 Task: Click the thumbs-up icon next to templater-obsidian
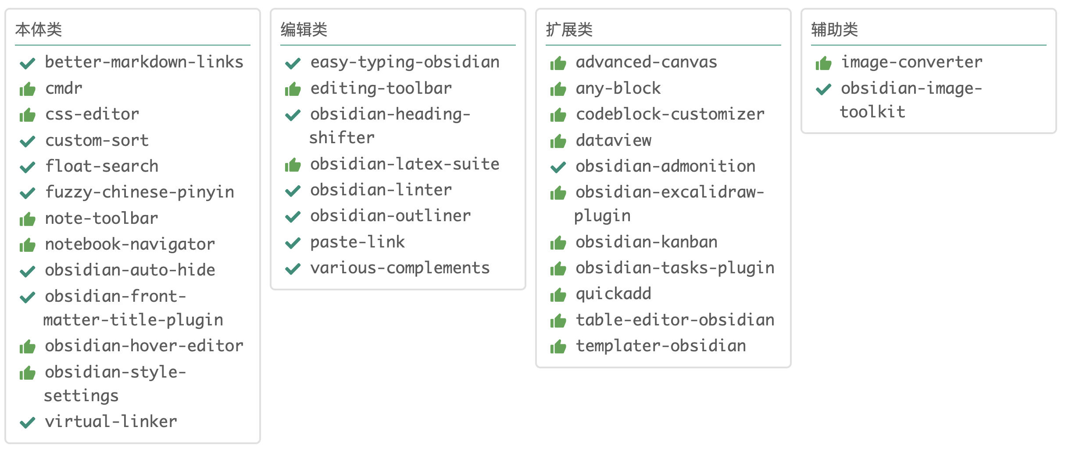(558, 347)
